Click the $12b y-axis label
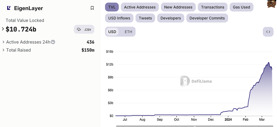Viewport: 277px width, 127px height. point(110,64)
